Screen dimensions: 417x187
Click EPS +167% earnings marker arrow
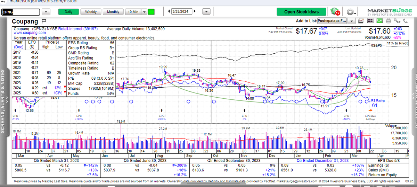(346, 110)
